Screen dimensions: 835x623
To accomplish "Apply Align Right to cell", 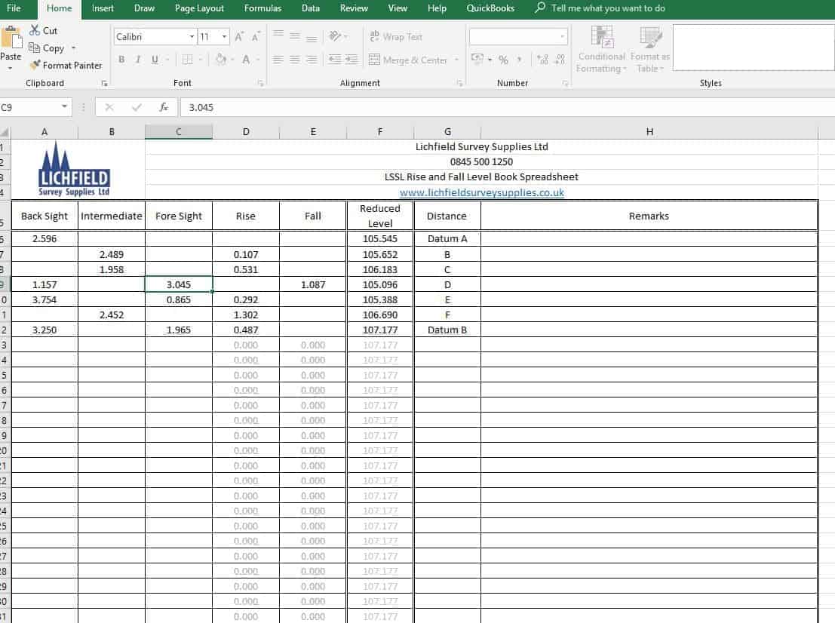I will pyautogui.click(x=312, y=59).
